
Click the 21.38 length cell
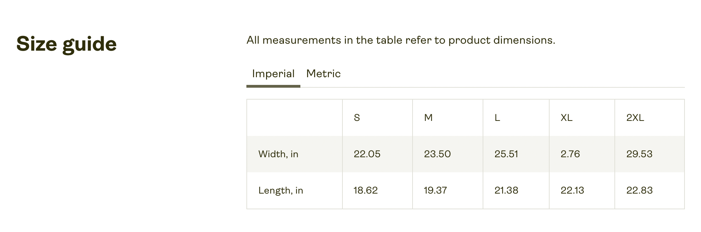(506, 190)
